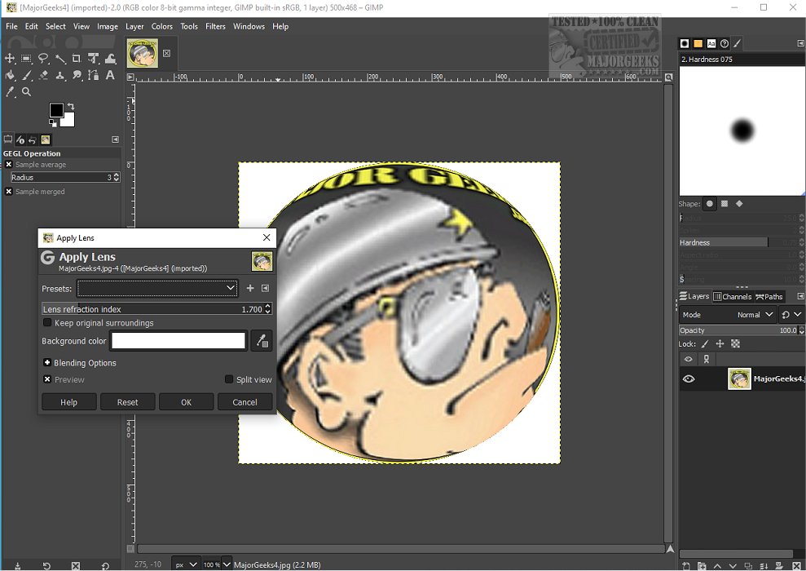Select the Move tool
Screen dimensions: 806x571
10,59
